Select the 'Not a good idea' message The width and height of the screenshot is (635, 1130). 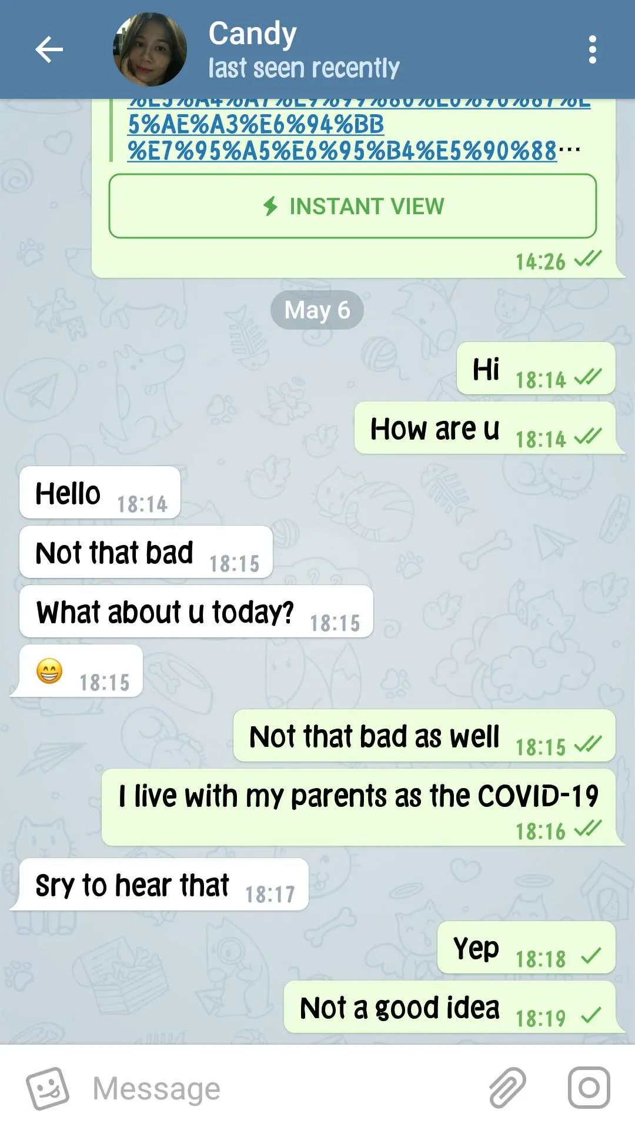[x=450, y=1007]
